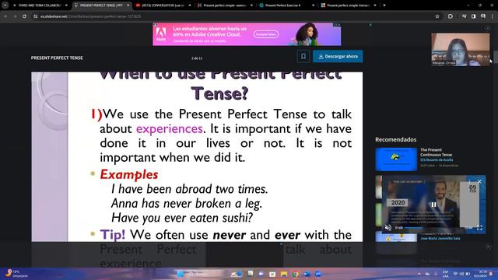This screenshot has height=280, width=498.
Task: Click the floating video progress bar
Action: [434, 228]
